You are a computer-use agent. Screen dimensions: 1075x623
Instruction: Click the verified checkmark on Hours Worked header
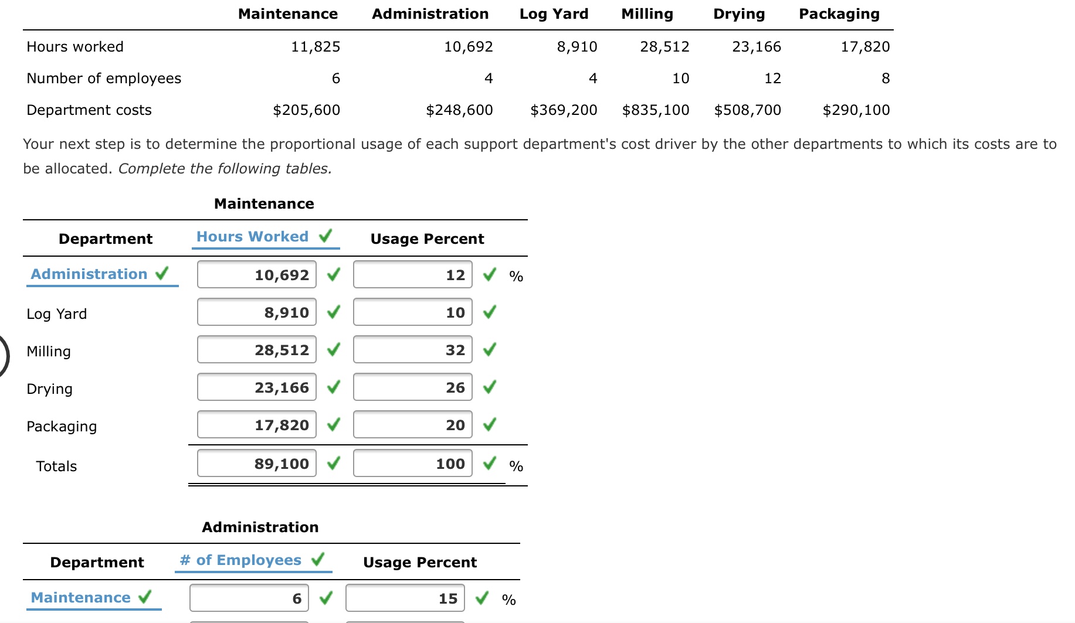[325, 237]
